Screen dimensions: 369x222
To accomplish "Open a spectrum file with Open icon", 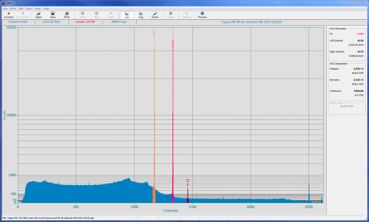I will pos(39,15).
